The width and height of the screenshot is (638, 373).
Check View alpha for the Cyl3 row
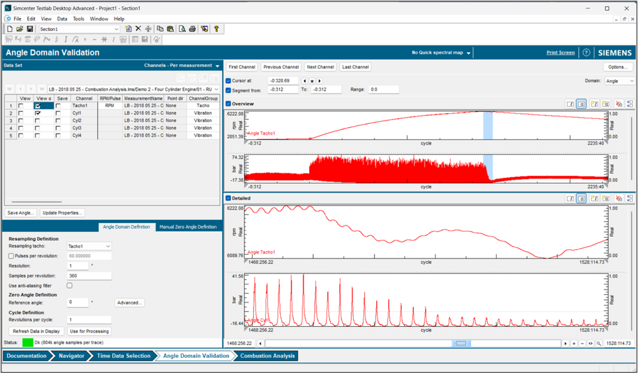point(38,128)
